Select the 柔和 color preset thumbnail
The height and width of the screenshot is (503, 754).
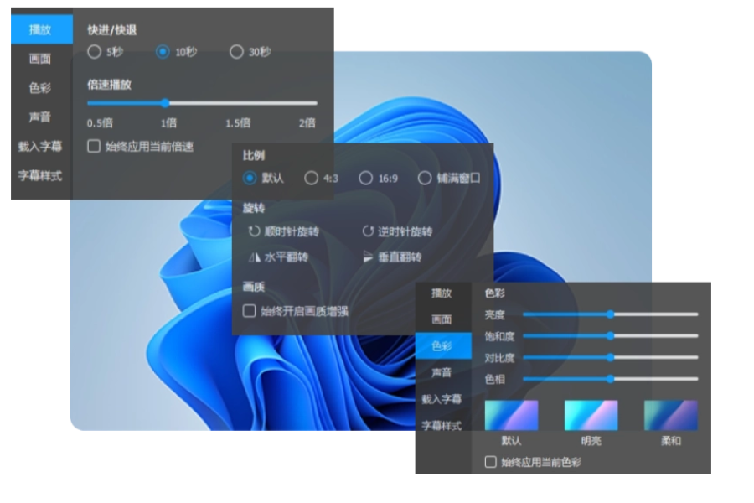click(670, 416)
